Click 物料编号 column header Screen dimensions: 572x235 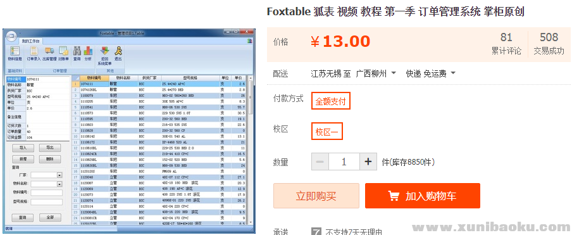coord(94,78)
